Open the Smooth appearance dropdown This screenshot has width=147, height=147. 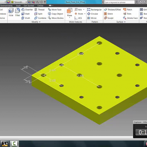click(x=26, y=2)
